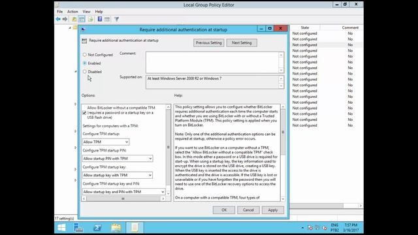Select the Not Configured radio option

pyautogui.click(x=84, y=55)
